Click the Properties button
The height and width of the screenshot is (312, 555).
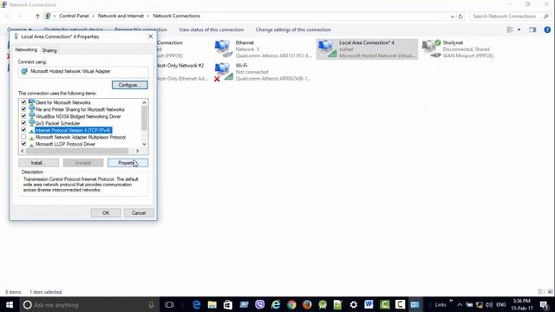127,163
